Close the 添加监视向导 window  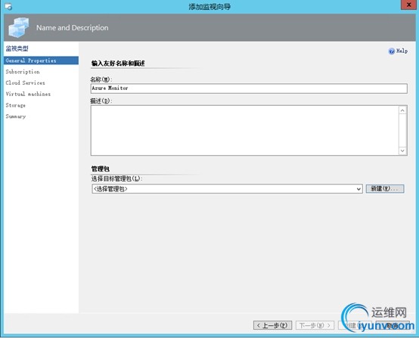click(409, 5)
